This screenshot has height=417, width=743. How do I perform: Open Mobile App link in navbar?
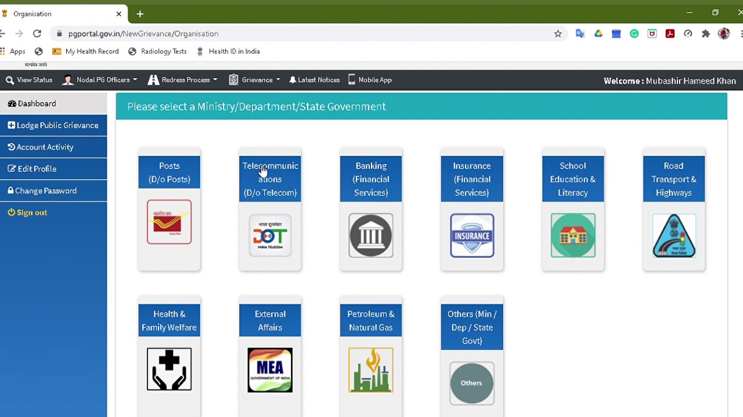coord(370,80)
